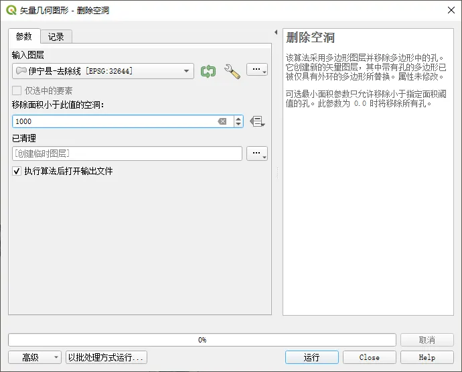
Task: Expand the 高级 dropdown button
Action: tap(35, 357)
